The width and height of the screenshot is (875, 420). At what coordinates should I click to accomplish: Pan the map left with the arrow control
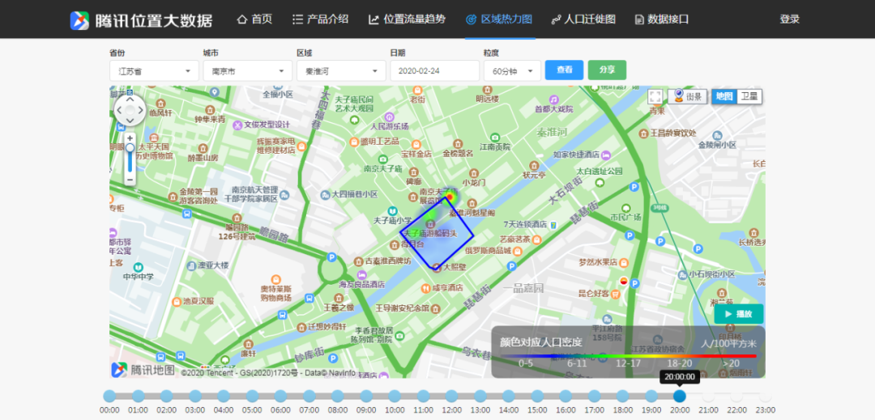click(x=119, y=110)
